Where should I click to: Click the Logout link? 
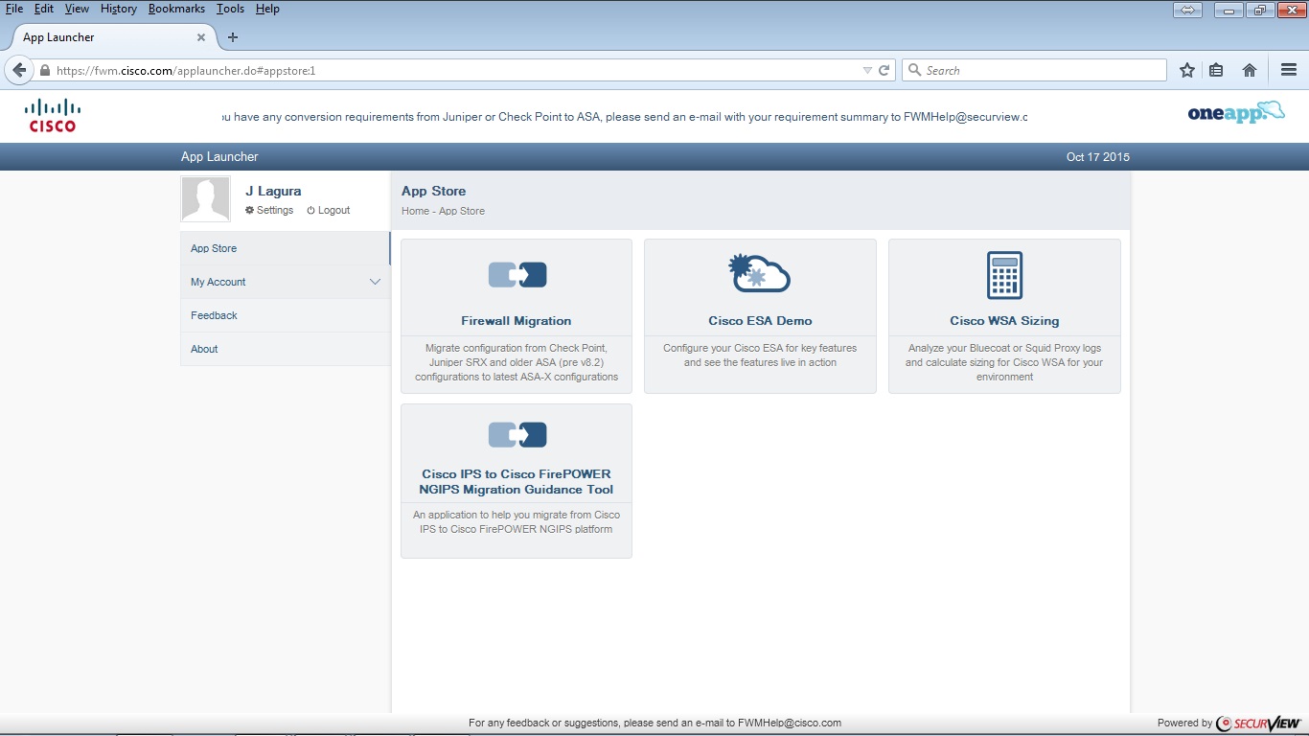coord(334,210)
